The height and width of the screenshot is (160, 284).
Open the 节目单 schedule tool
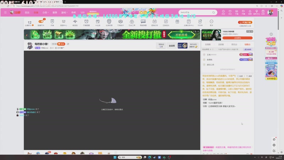click(200, 23)
